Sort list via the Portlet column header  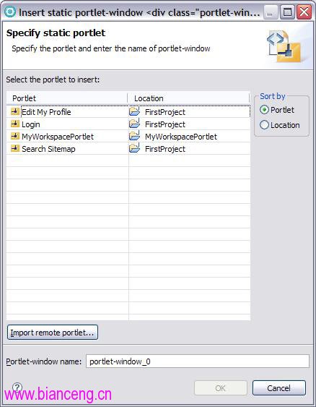tap(67, 98)
